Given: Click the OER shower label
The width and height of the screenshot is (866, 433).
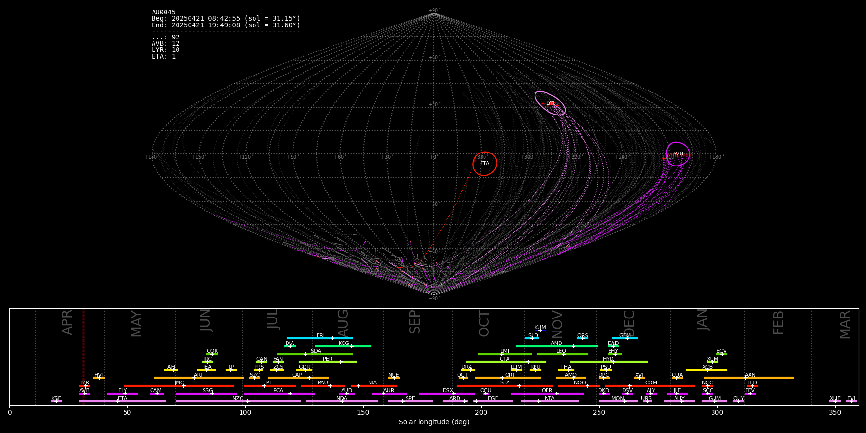Looking at the screenshot, I should [x=547, y=391].
